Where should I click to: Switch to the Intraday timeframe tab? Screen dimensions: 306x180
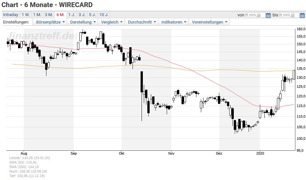(x=11, y=15)
